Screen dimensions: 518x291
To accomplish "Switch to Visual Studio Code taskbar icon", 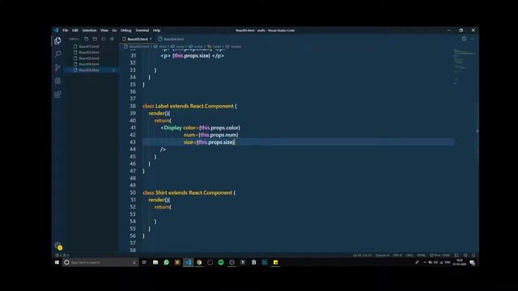I will 189,262.
